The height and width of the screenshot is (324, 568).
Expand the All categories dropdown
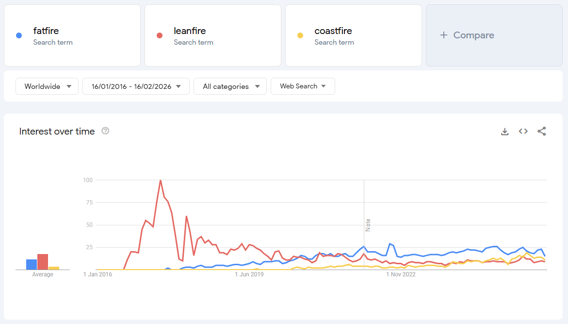230,86
